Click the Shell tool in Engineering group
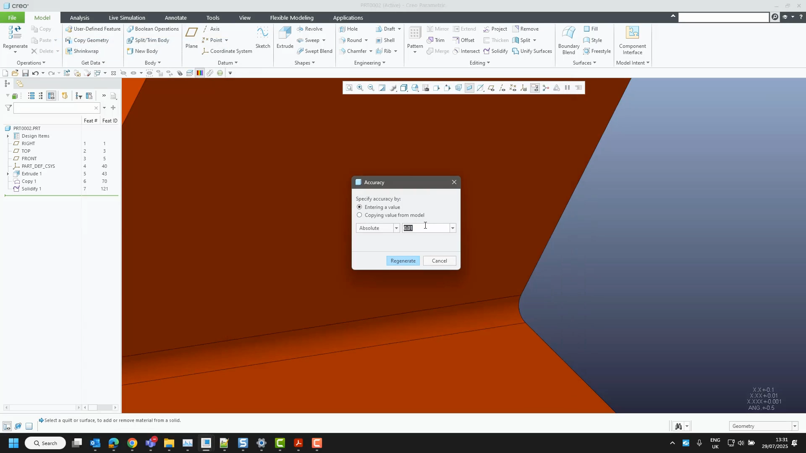This screenshot has width=806, height=453. (x=385, y=40)
